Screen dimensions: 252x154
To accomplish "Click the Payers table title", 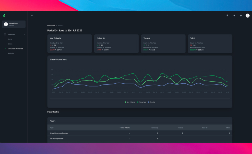I will 53,121.
